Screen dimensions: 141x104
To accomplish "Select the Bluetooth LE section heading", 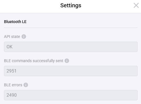I will pyautogui.click(x=15, y=22).
